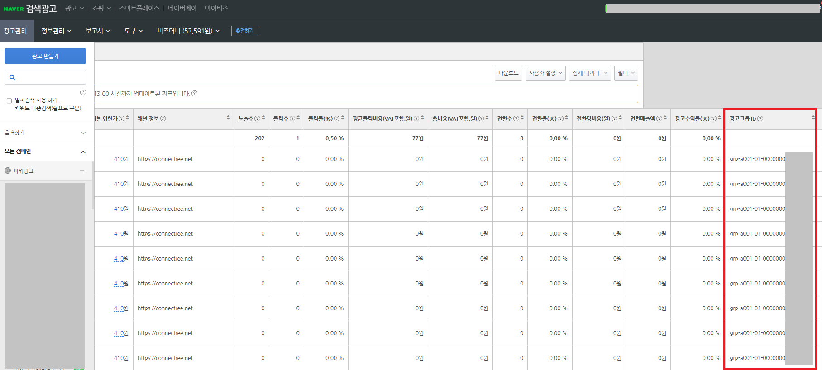Viewport: 822px width, 370px height.
Task: Open the 상세 데이터 dropdown
Action: [x=589, y=73]
